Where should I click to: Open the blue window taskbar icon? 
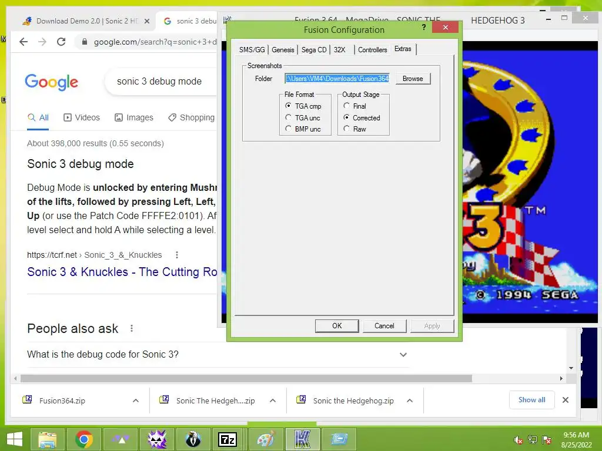(339, 439)
